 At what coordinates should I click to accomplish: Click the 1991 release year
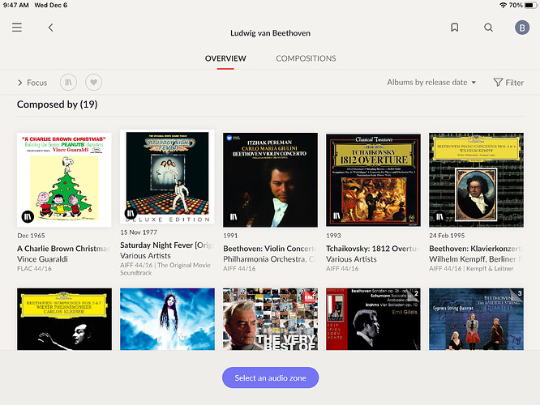point(230,236)
